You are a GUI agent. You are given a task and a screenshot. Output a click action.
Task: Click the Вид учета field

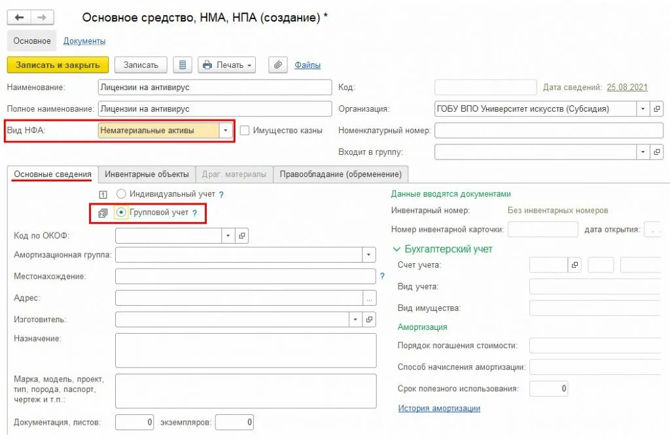(596, 287)
